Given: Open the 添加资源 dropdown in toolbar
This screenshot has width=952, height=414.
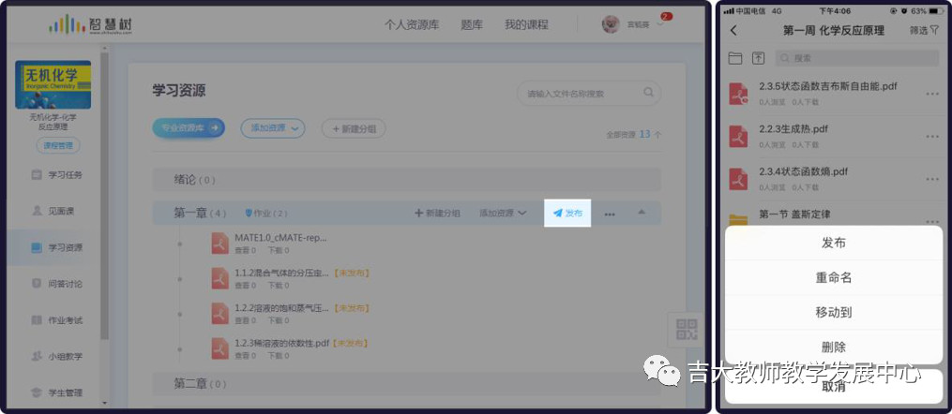Looking at the screenshot, I should [x=272, y=128].
